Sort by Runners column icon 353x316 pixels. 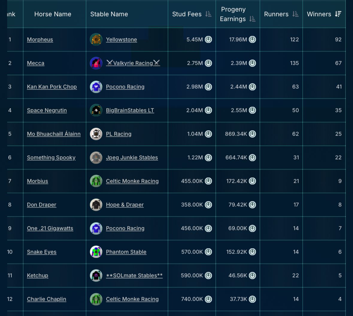coord(296,14)
